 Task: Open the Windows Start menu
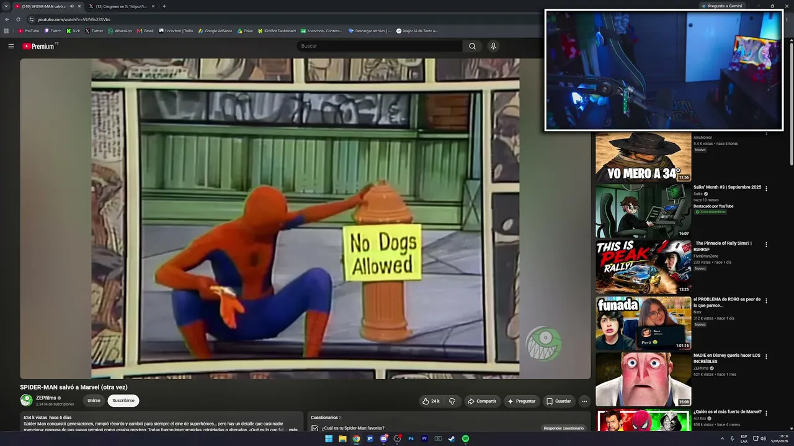click(329, 439)
